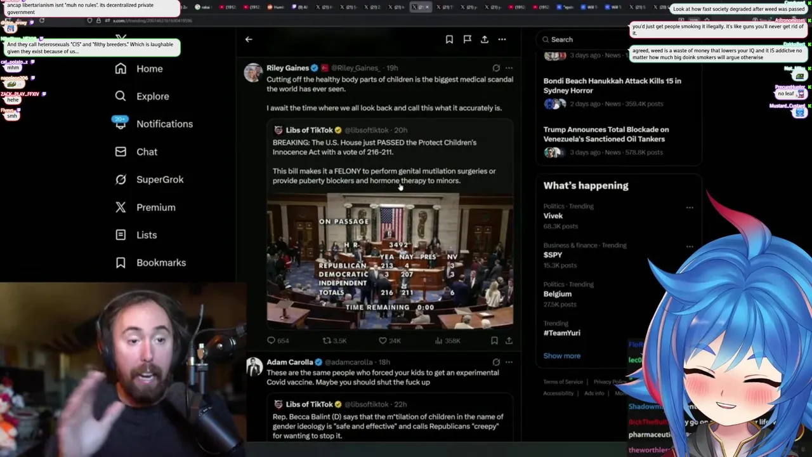Open the House vote image
Screen dimensions: 812x457
coord(390,261)
